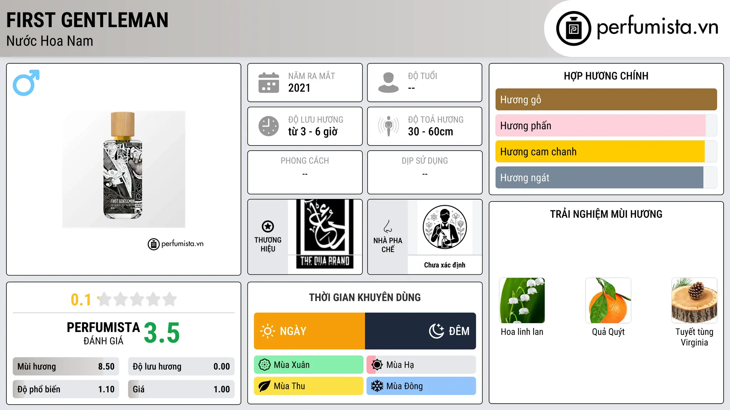Click the Độ lưu hương 0.00 score bar
Image resolution: width=730 pixels, height=410 pixels.
pyautogui.click(x=181, y=367)
